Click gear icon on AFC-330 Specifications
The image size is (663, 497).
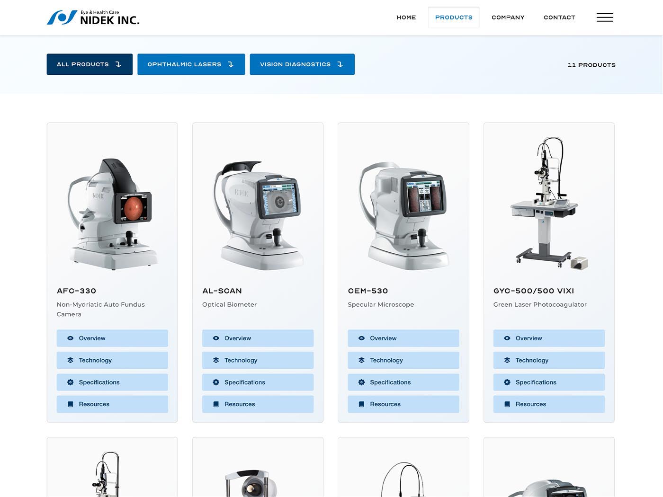click(70, 382)
